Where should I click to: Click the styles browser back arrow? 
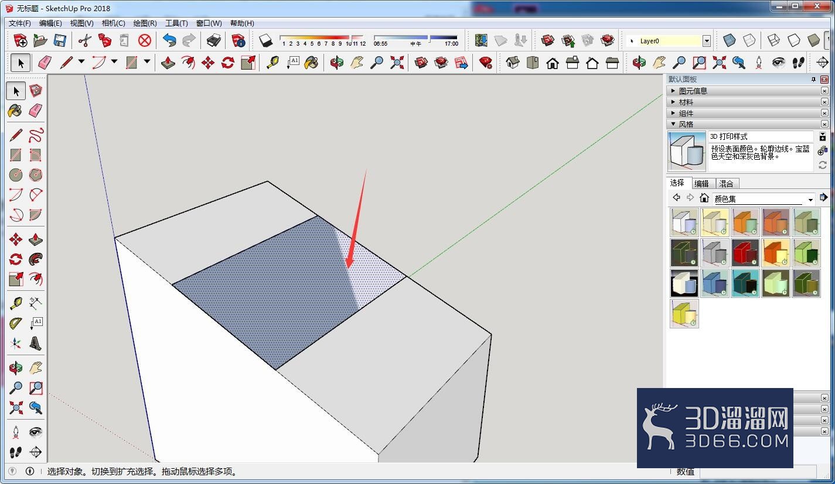point(677,198)
